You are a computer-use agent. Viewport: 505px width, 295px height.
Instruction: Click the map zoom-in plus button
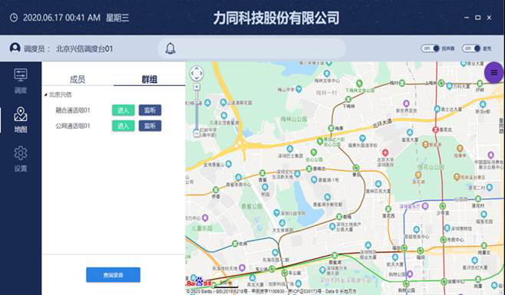pos(196,87)
